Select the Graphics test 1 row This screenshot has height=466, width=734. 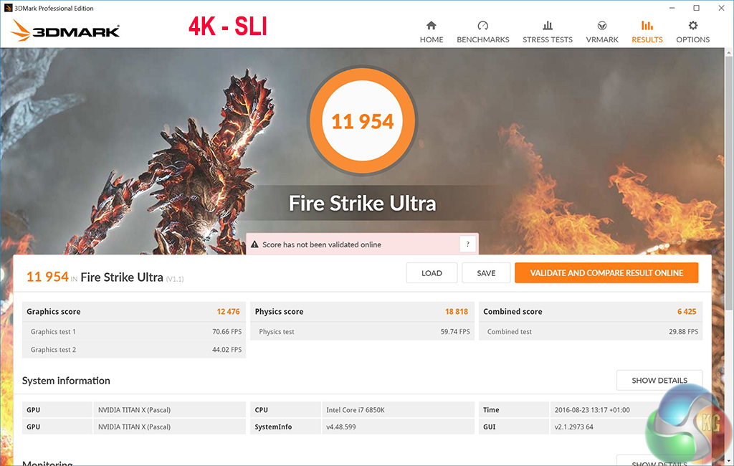[x=134, y=332]
